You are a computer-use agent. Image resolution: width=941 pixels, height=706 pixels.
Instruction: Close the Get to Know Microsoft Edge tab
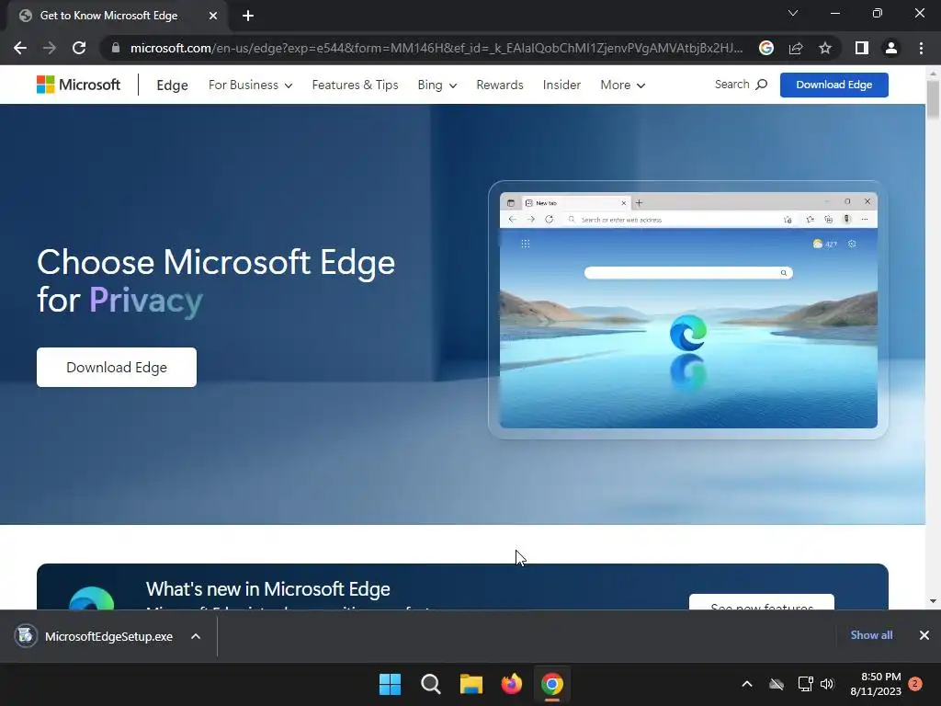(x=213, y=16)
